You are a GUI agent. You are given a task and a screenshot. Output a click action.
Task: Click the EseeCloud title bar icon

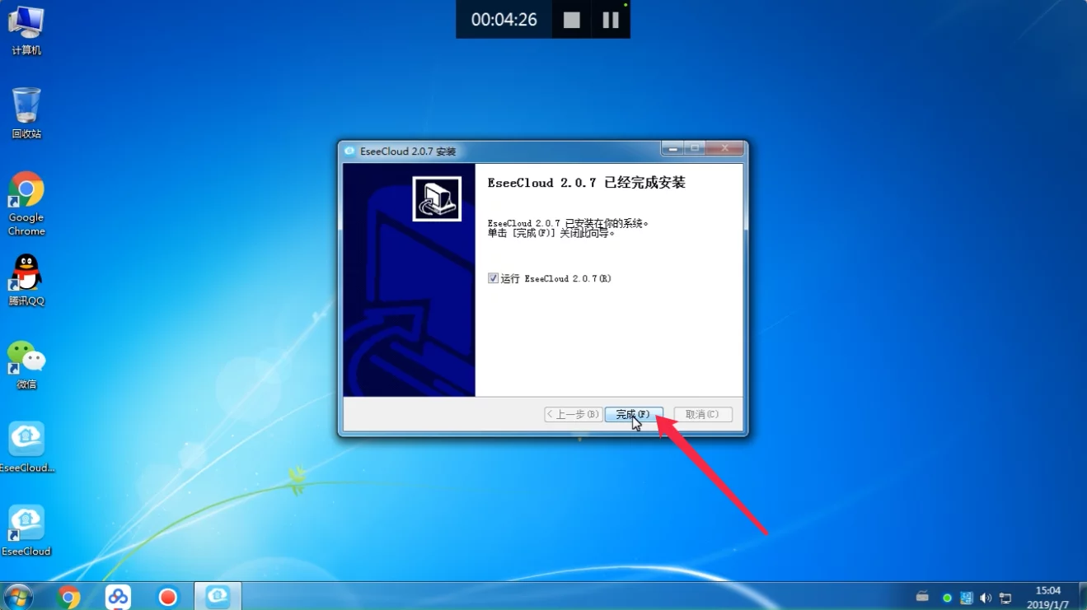click(349, 151)
